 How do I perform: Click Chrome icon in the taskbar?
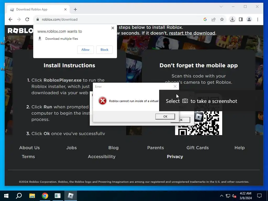(45, 196)
